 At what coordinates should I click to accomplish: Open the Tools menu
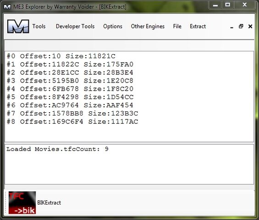pyautogui.click(x=39, y=27)
